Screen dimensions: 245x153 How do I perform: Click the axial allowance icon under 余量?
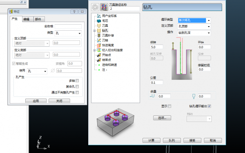[x=152, y=96]
